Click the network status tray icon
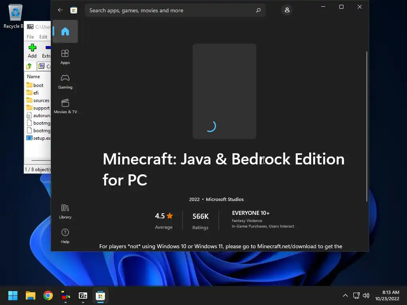This screenshot has width=407, height=305. click(356, 295)
